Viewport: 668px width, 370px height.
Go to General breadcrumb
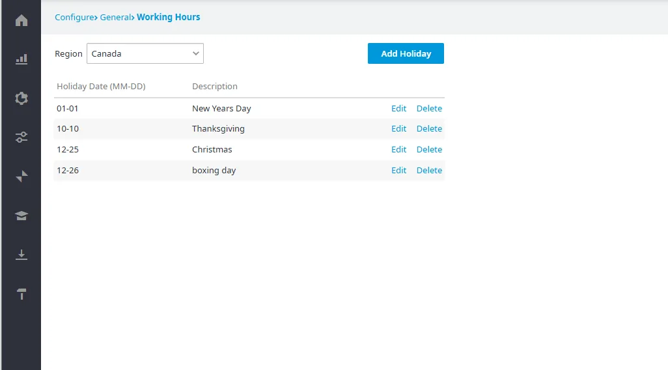[x=115, y=17]
